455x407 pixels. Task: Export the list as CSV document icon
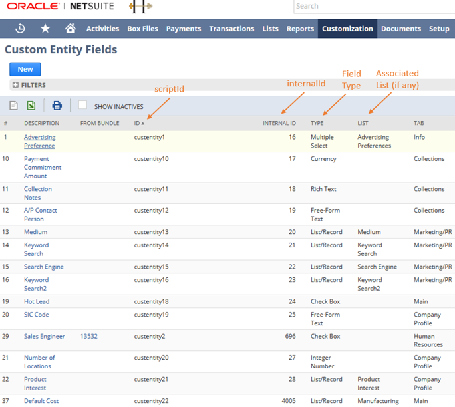click(13, 106)
